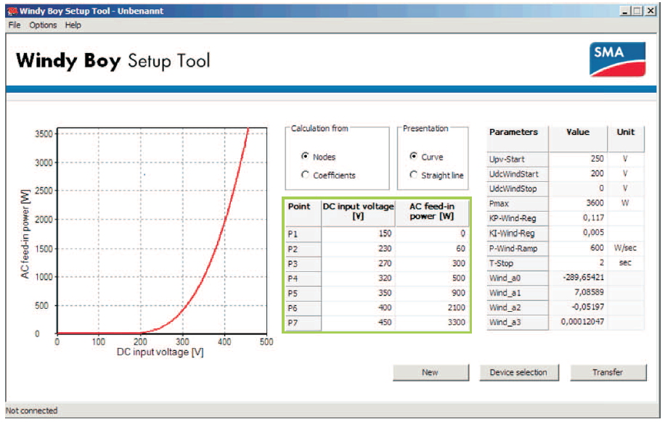Open Device selection
This screenshot has height=422, width=665.
[x=518, y=373]
